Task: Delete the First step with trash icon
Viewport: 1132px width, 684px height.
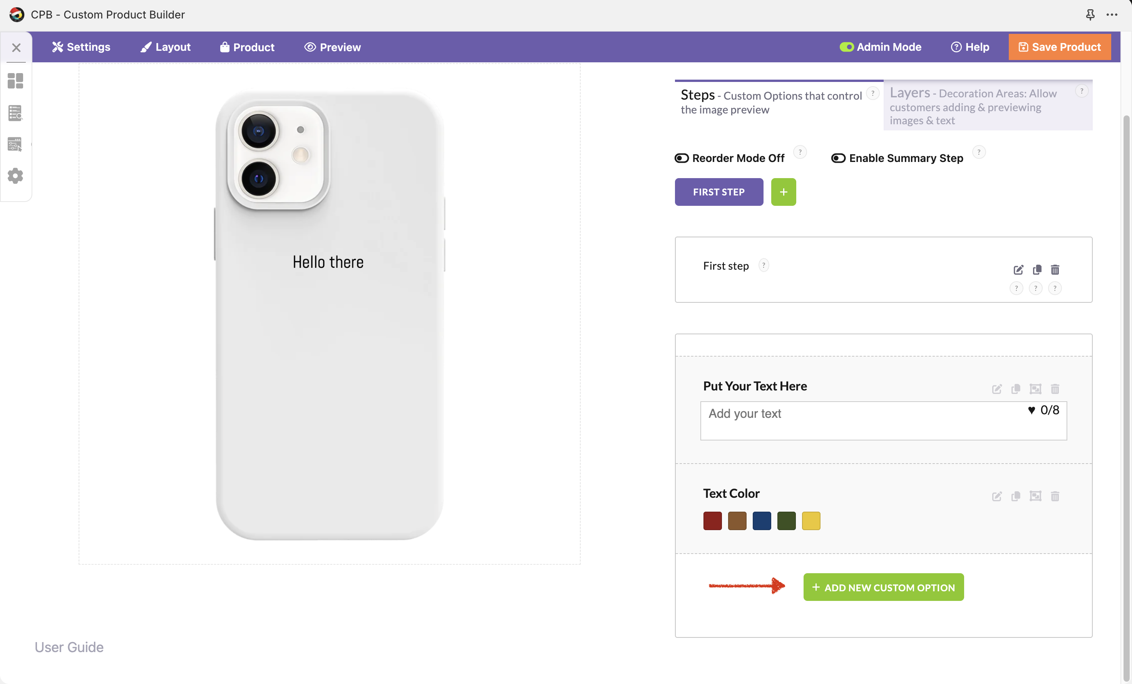Action: [x=1055, y=269]
